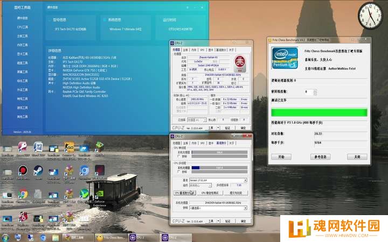Open the Word 2007 desktop shortcut

38,147
